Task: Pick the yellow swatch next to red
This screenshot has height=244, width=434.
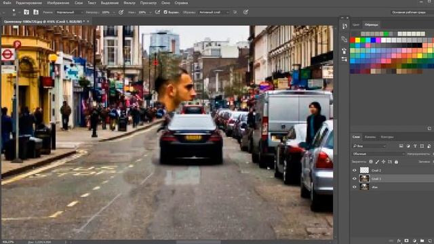Action: pyautogui.click(x=357, y=41)
